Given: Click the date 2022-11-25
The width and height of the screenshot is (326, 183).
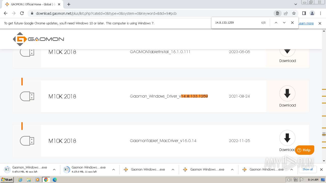Looking at the screenshot, I should coord(239,141).
